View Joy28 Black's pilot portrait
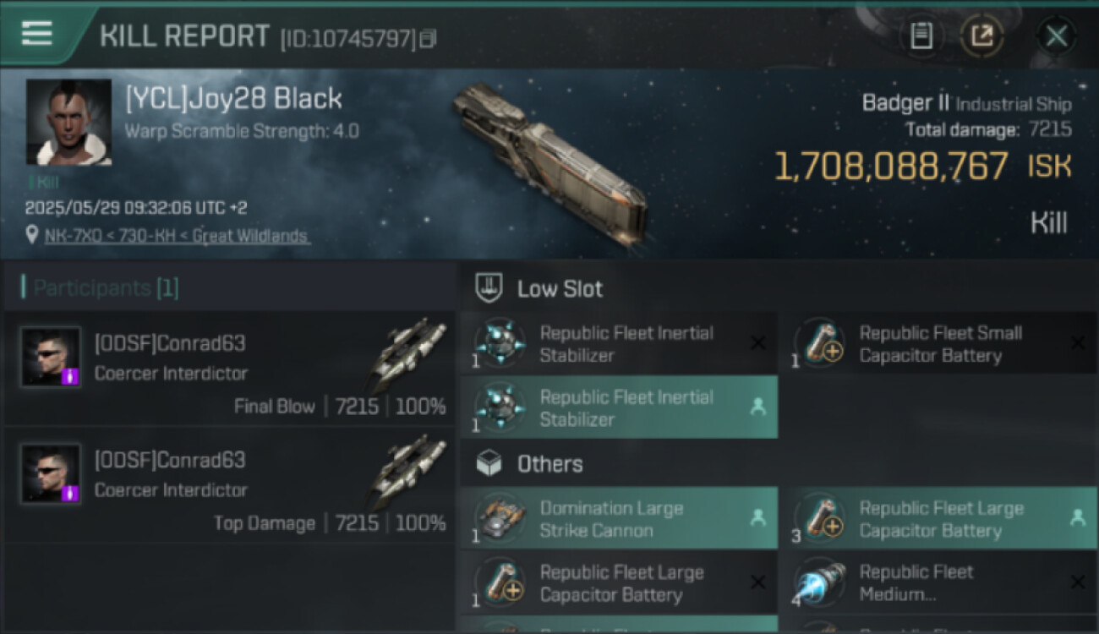Image resolution: width=1099 pixels, height=634 pixels. pyautogui.click(x=68, y=122)
